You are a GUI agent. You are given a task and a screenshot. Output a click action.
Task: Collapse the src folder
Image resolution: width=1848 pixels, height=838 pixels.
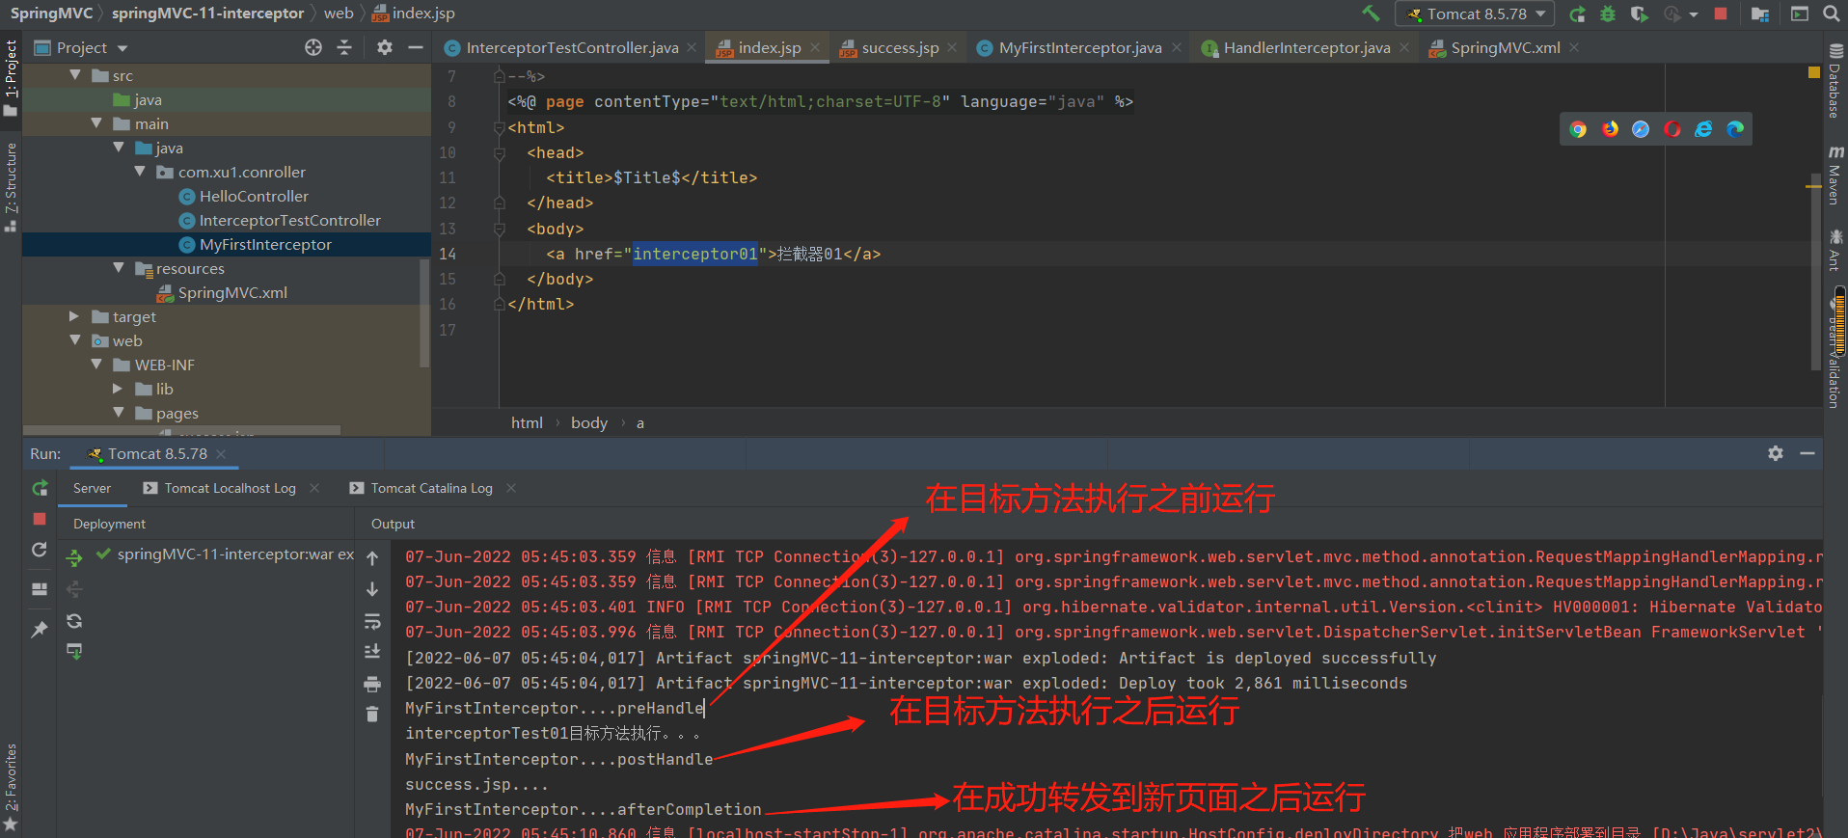75,75
